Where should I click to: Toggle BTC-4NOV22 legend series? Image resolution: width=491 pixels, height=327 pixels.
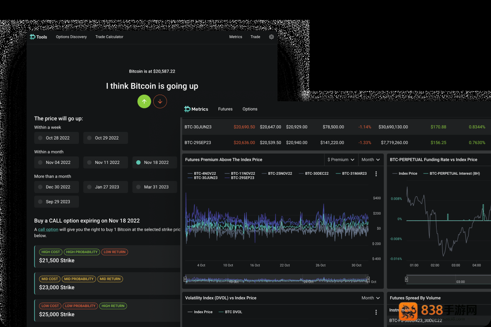[x=202, y=173]
